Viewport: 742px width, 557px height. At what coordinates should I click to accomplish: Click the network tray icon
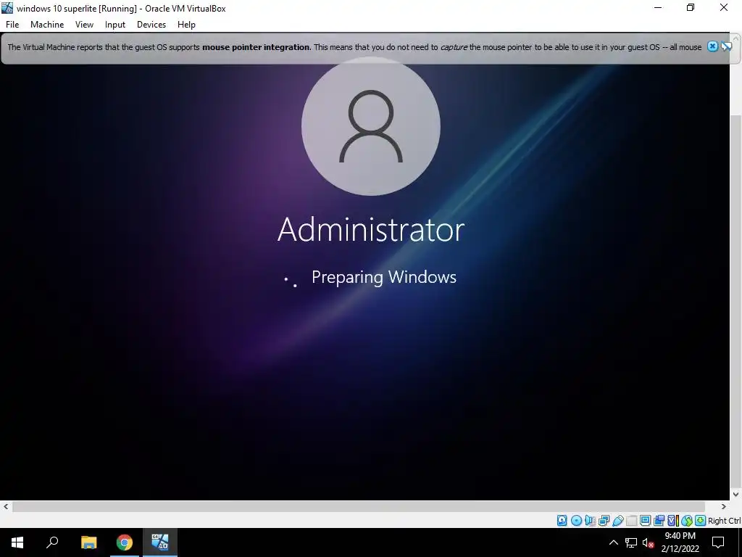tap(631, 542)
